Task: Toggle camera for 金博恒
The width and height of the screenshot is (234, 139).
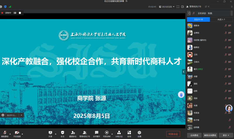Action: [230, 33]
